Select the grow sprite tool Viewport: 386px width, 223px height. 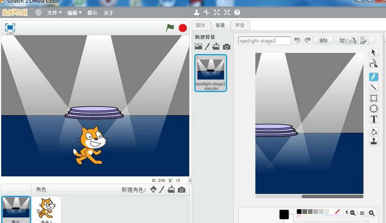tap(217, 12)
